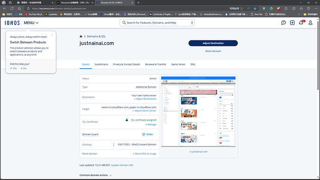Image resolution: width=320 pixels, height=180 pixels.
Task: Open browser history icon
Action: (308, 8)
